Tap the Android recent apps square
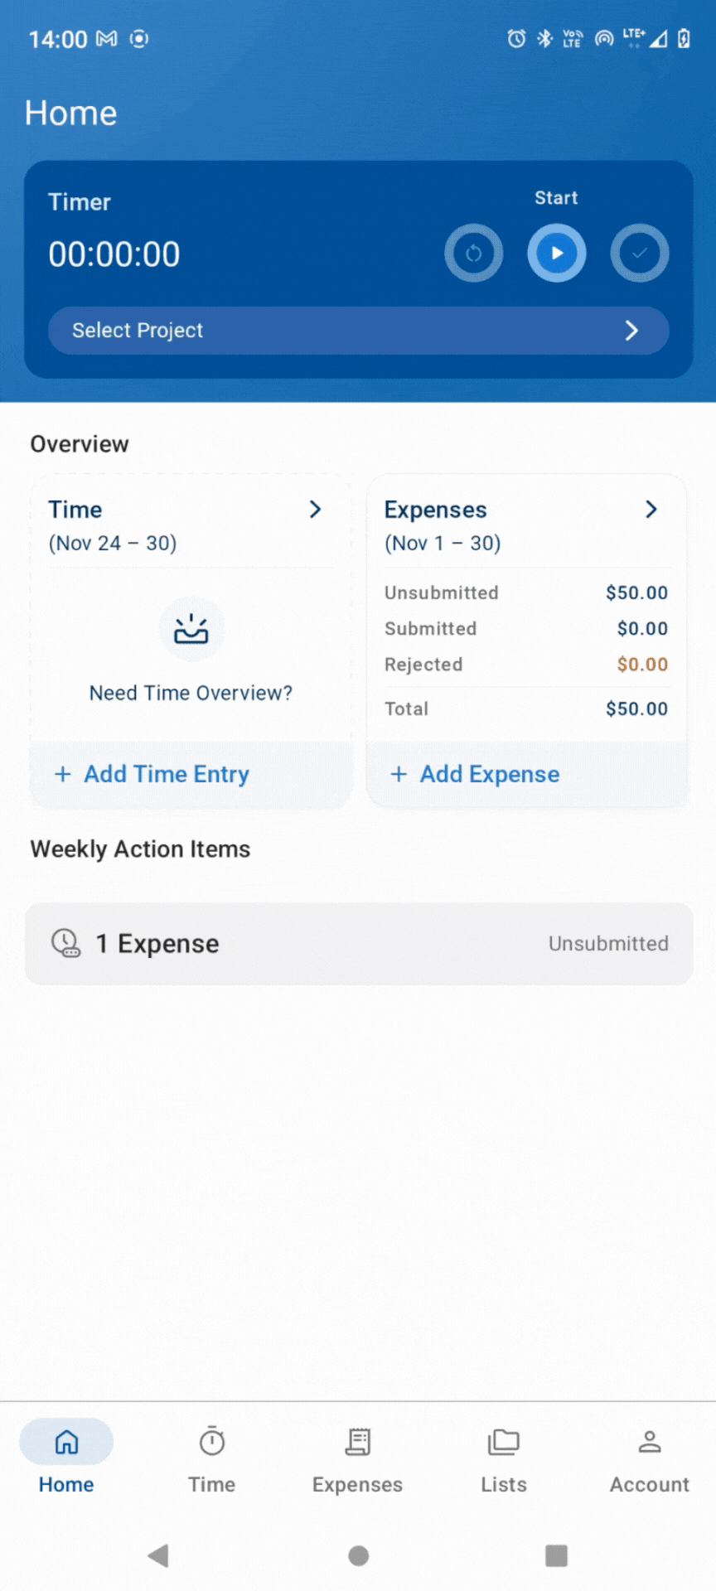 coord(556,1555)
